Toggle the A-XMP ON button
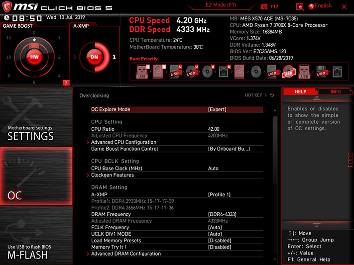Image resolution: width=354 pixels, height=265 pixels. tap(94, 57)
